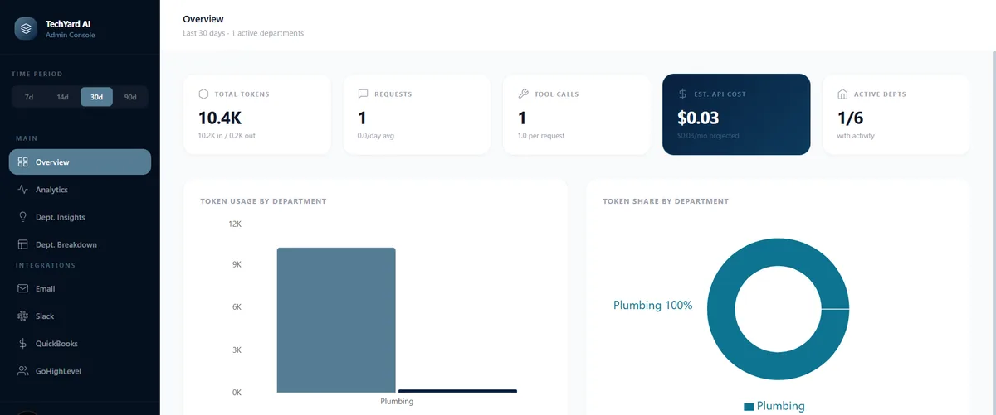Click the QuickBooks dollar icon
Image resolution: width=996 pixels, height=415 pixels.
point(23,343)
